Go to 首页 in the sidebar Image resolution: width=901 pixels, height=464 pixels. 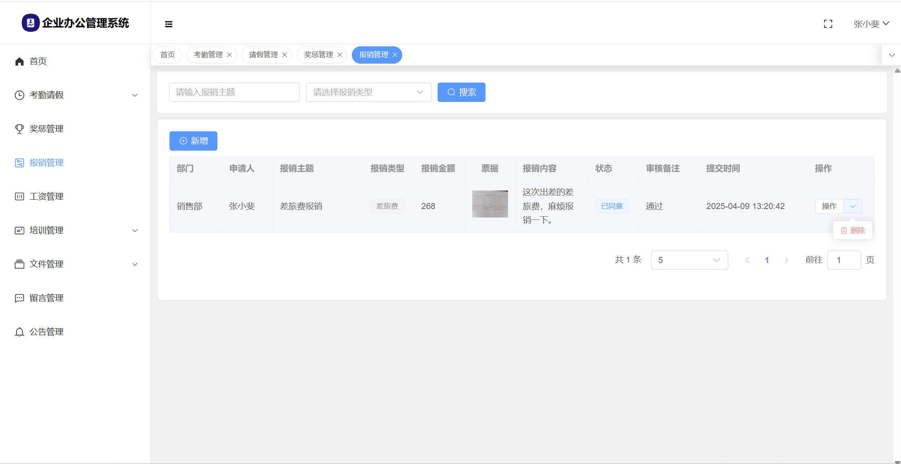coord(38,61)
